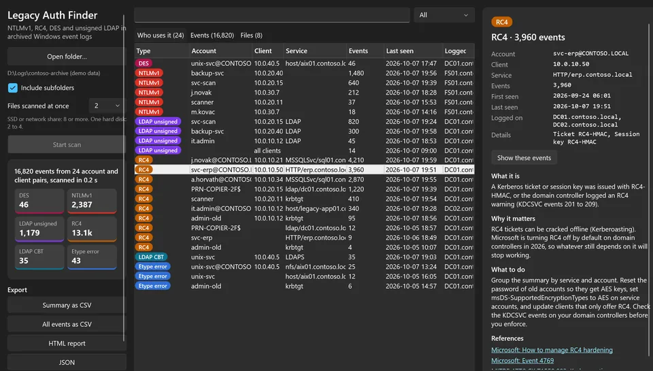Select Etype error unix-svc@CONTOSO row
The image size is (653, 371).
click(x=305, y=266)
